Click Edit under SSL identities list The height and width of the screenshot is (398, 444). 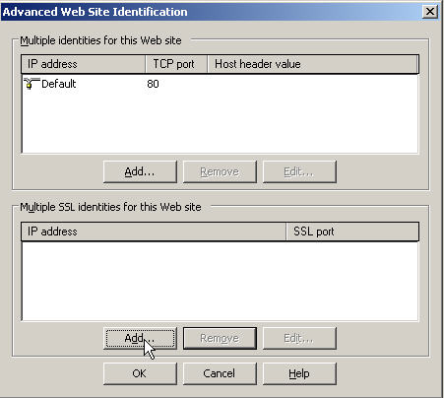coord(299,338)
